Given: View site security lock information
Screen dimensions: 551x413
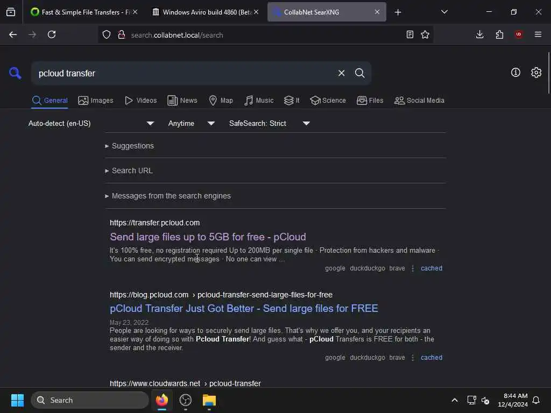Looking at the screenshot, I should 122,34.
